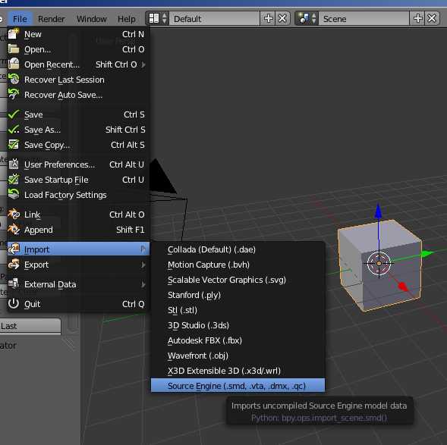This screenshot has width=447, height=445.
Task: Expand the Export submenu
Action: 77,265
